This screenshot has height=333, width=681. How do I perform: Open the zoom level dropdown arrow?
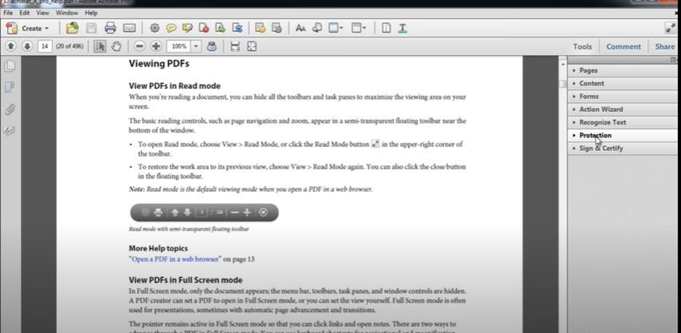[x=196, y=46]
